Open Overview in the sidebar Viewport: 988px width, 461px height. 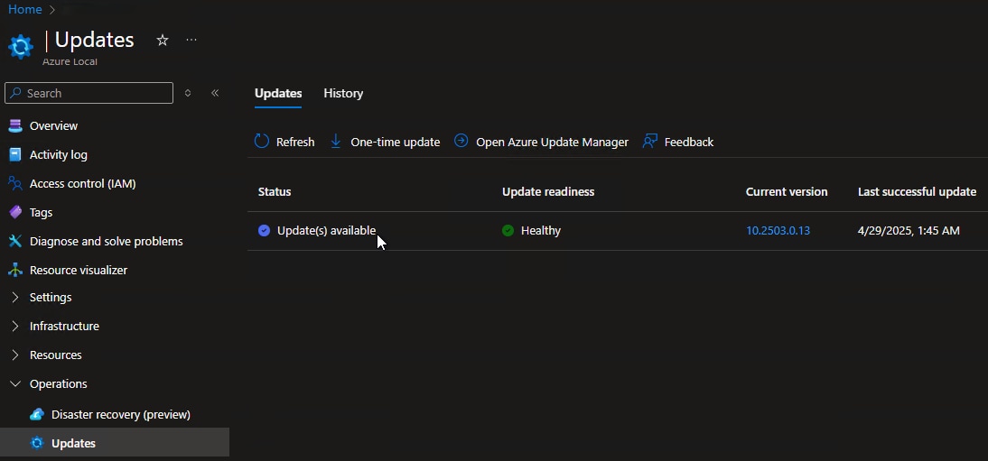pos(53,126)
